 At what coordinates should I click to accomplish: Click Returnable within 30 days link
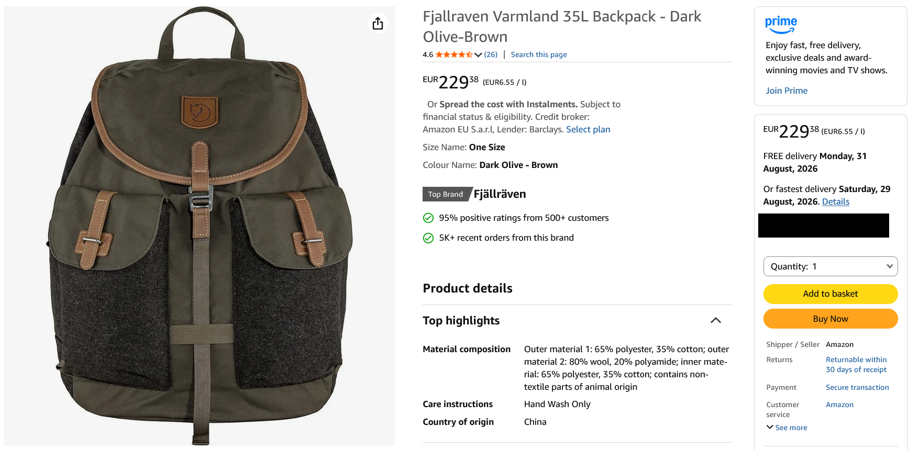pyautogui.click(x=856, y=365)
